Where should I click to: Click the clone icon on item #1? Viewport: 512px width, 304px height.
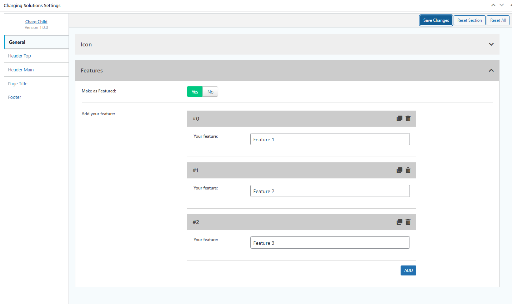[399, 170]
